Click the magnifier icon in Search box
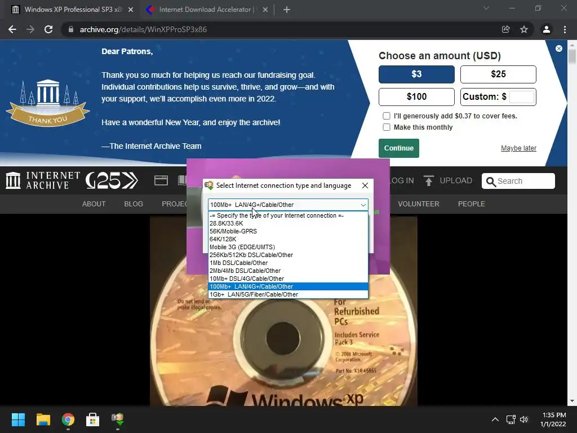 click(491, 181)
